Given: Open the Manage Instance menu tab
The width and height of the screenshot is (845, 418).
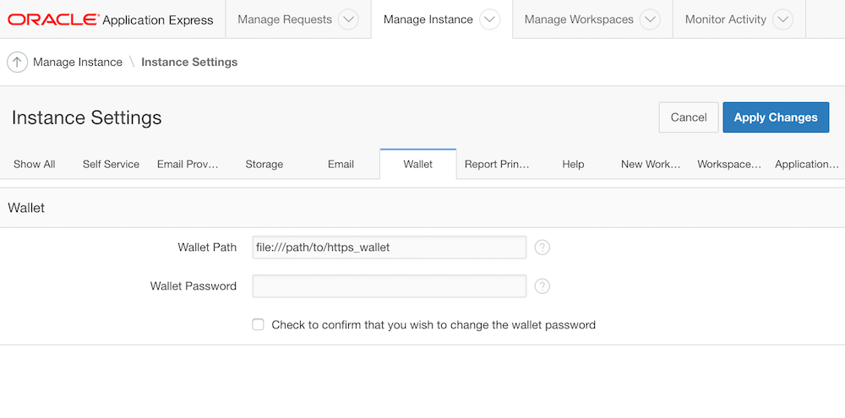Looking at the screenshot, I should (x=428, y=19).
